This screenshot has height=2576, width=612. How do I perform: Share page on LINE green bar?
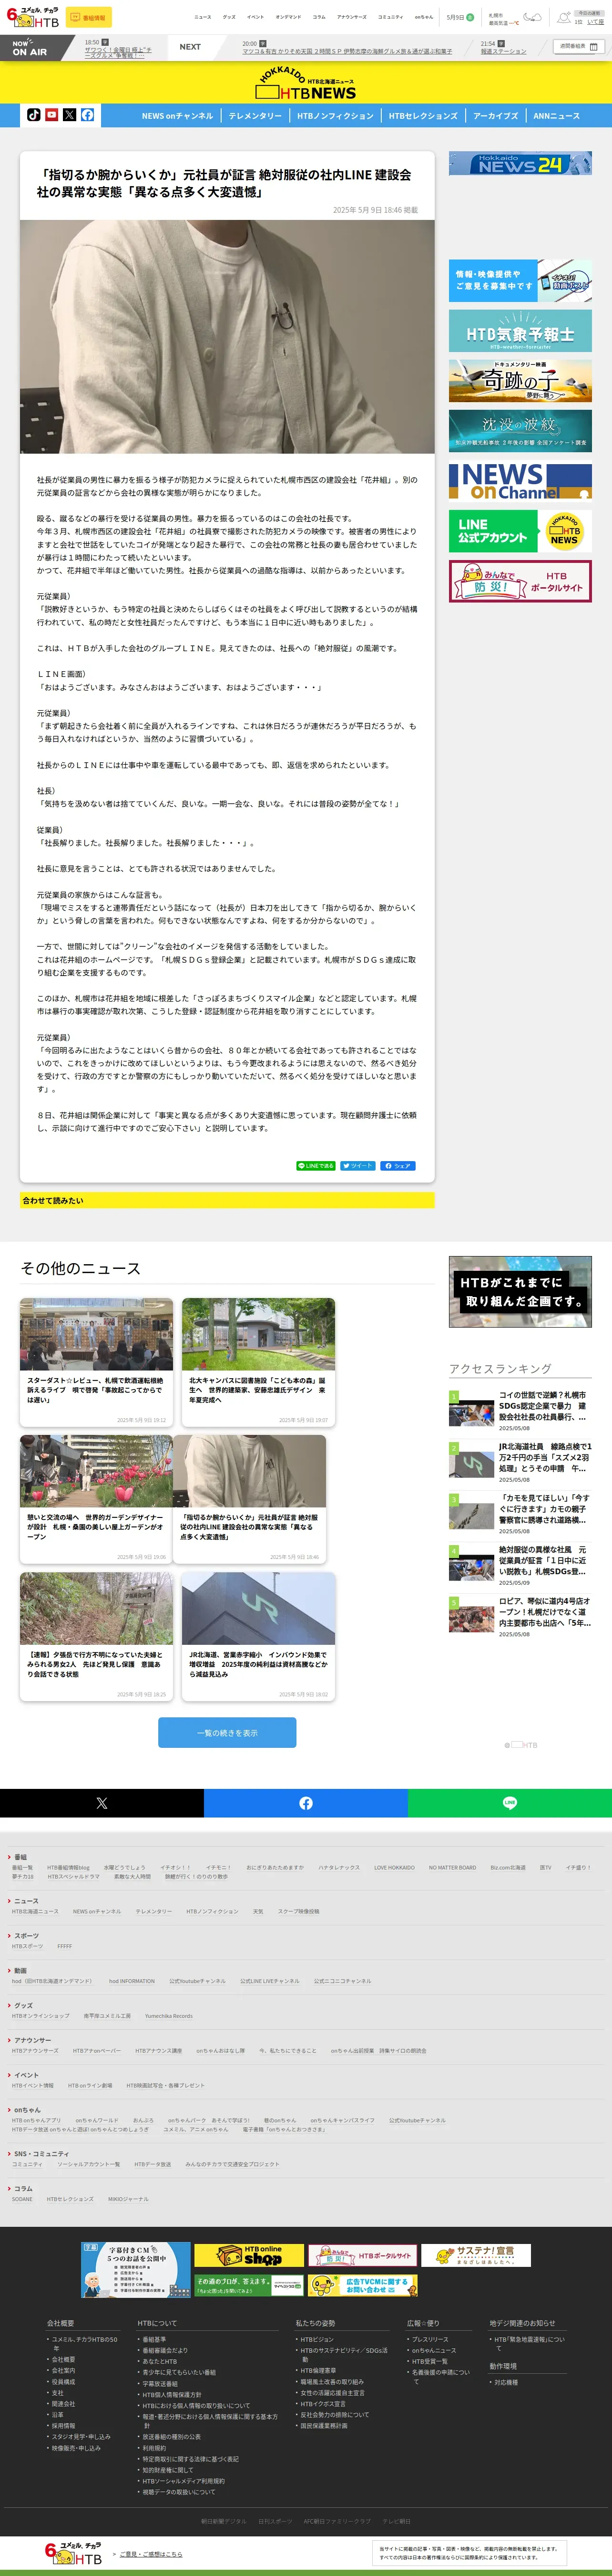point(510,1803)
